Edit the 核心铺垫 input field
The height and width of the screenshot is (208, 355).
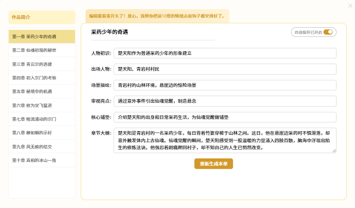pos(225,117)
